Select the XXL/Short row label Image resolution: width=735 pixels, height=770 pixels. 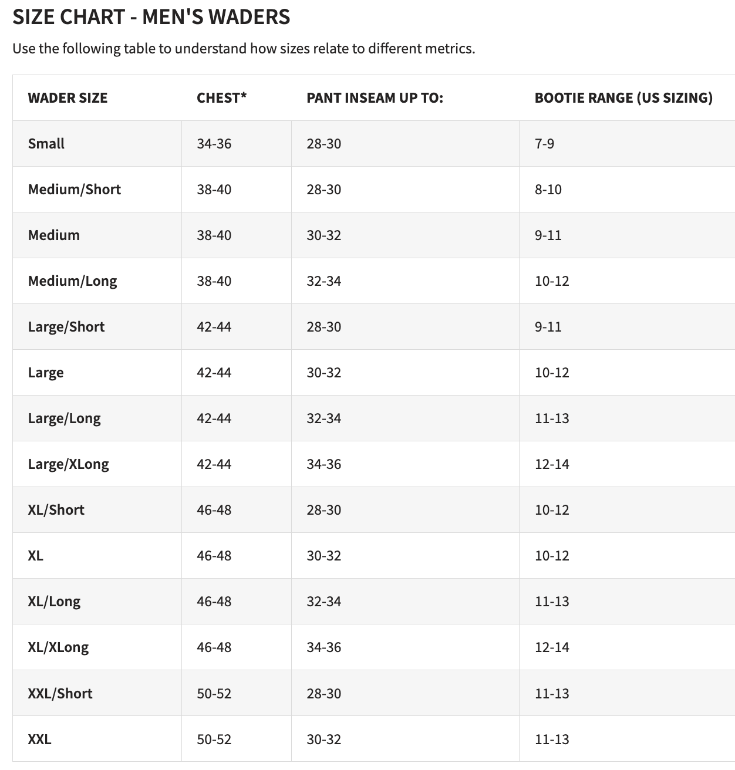(x=60, y=694)
